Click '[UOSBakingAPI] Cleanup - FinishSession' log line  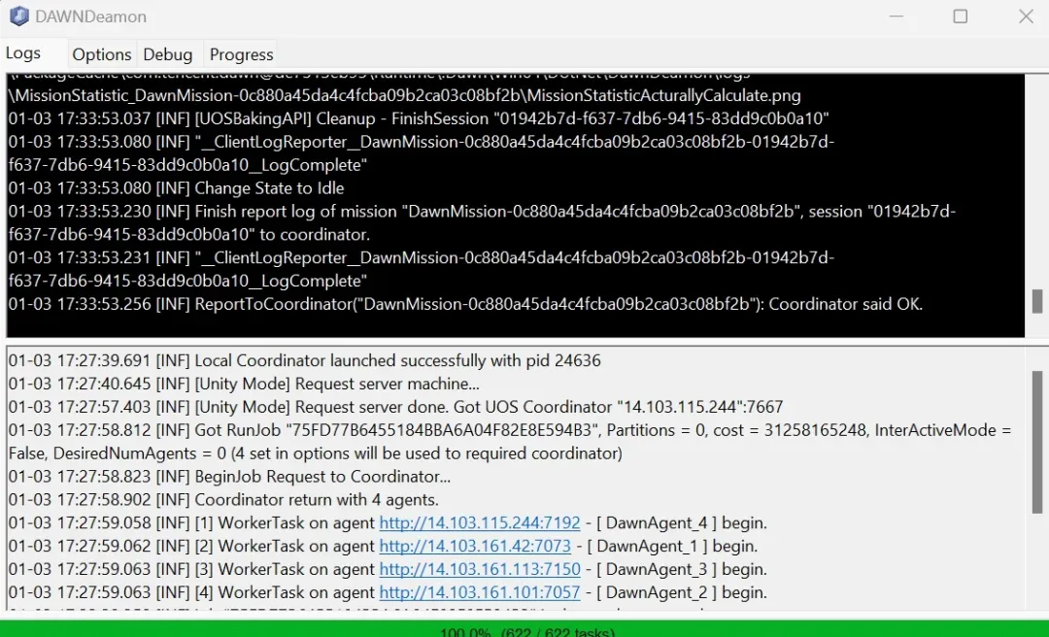click(x=419, y=119)
